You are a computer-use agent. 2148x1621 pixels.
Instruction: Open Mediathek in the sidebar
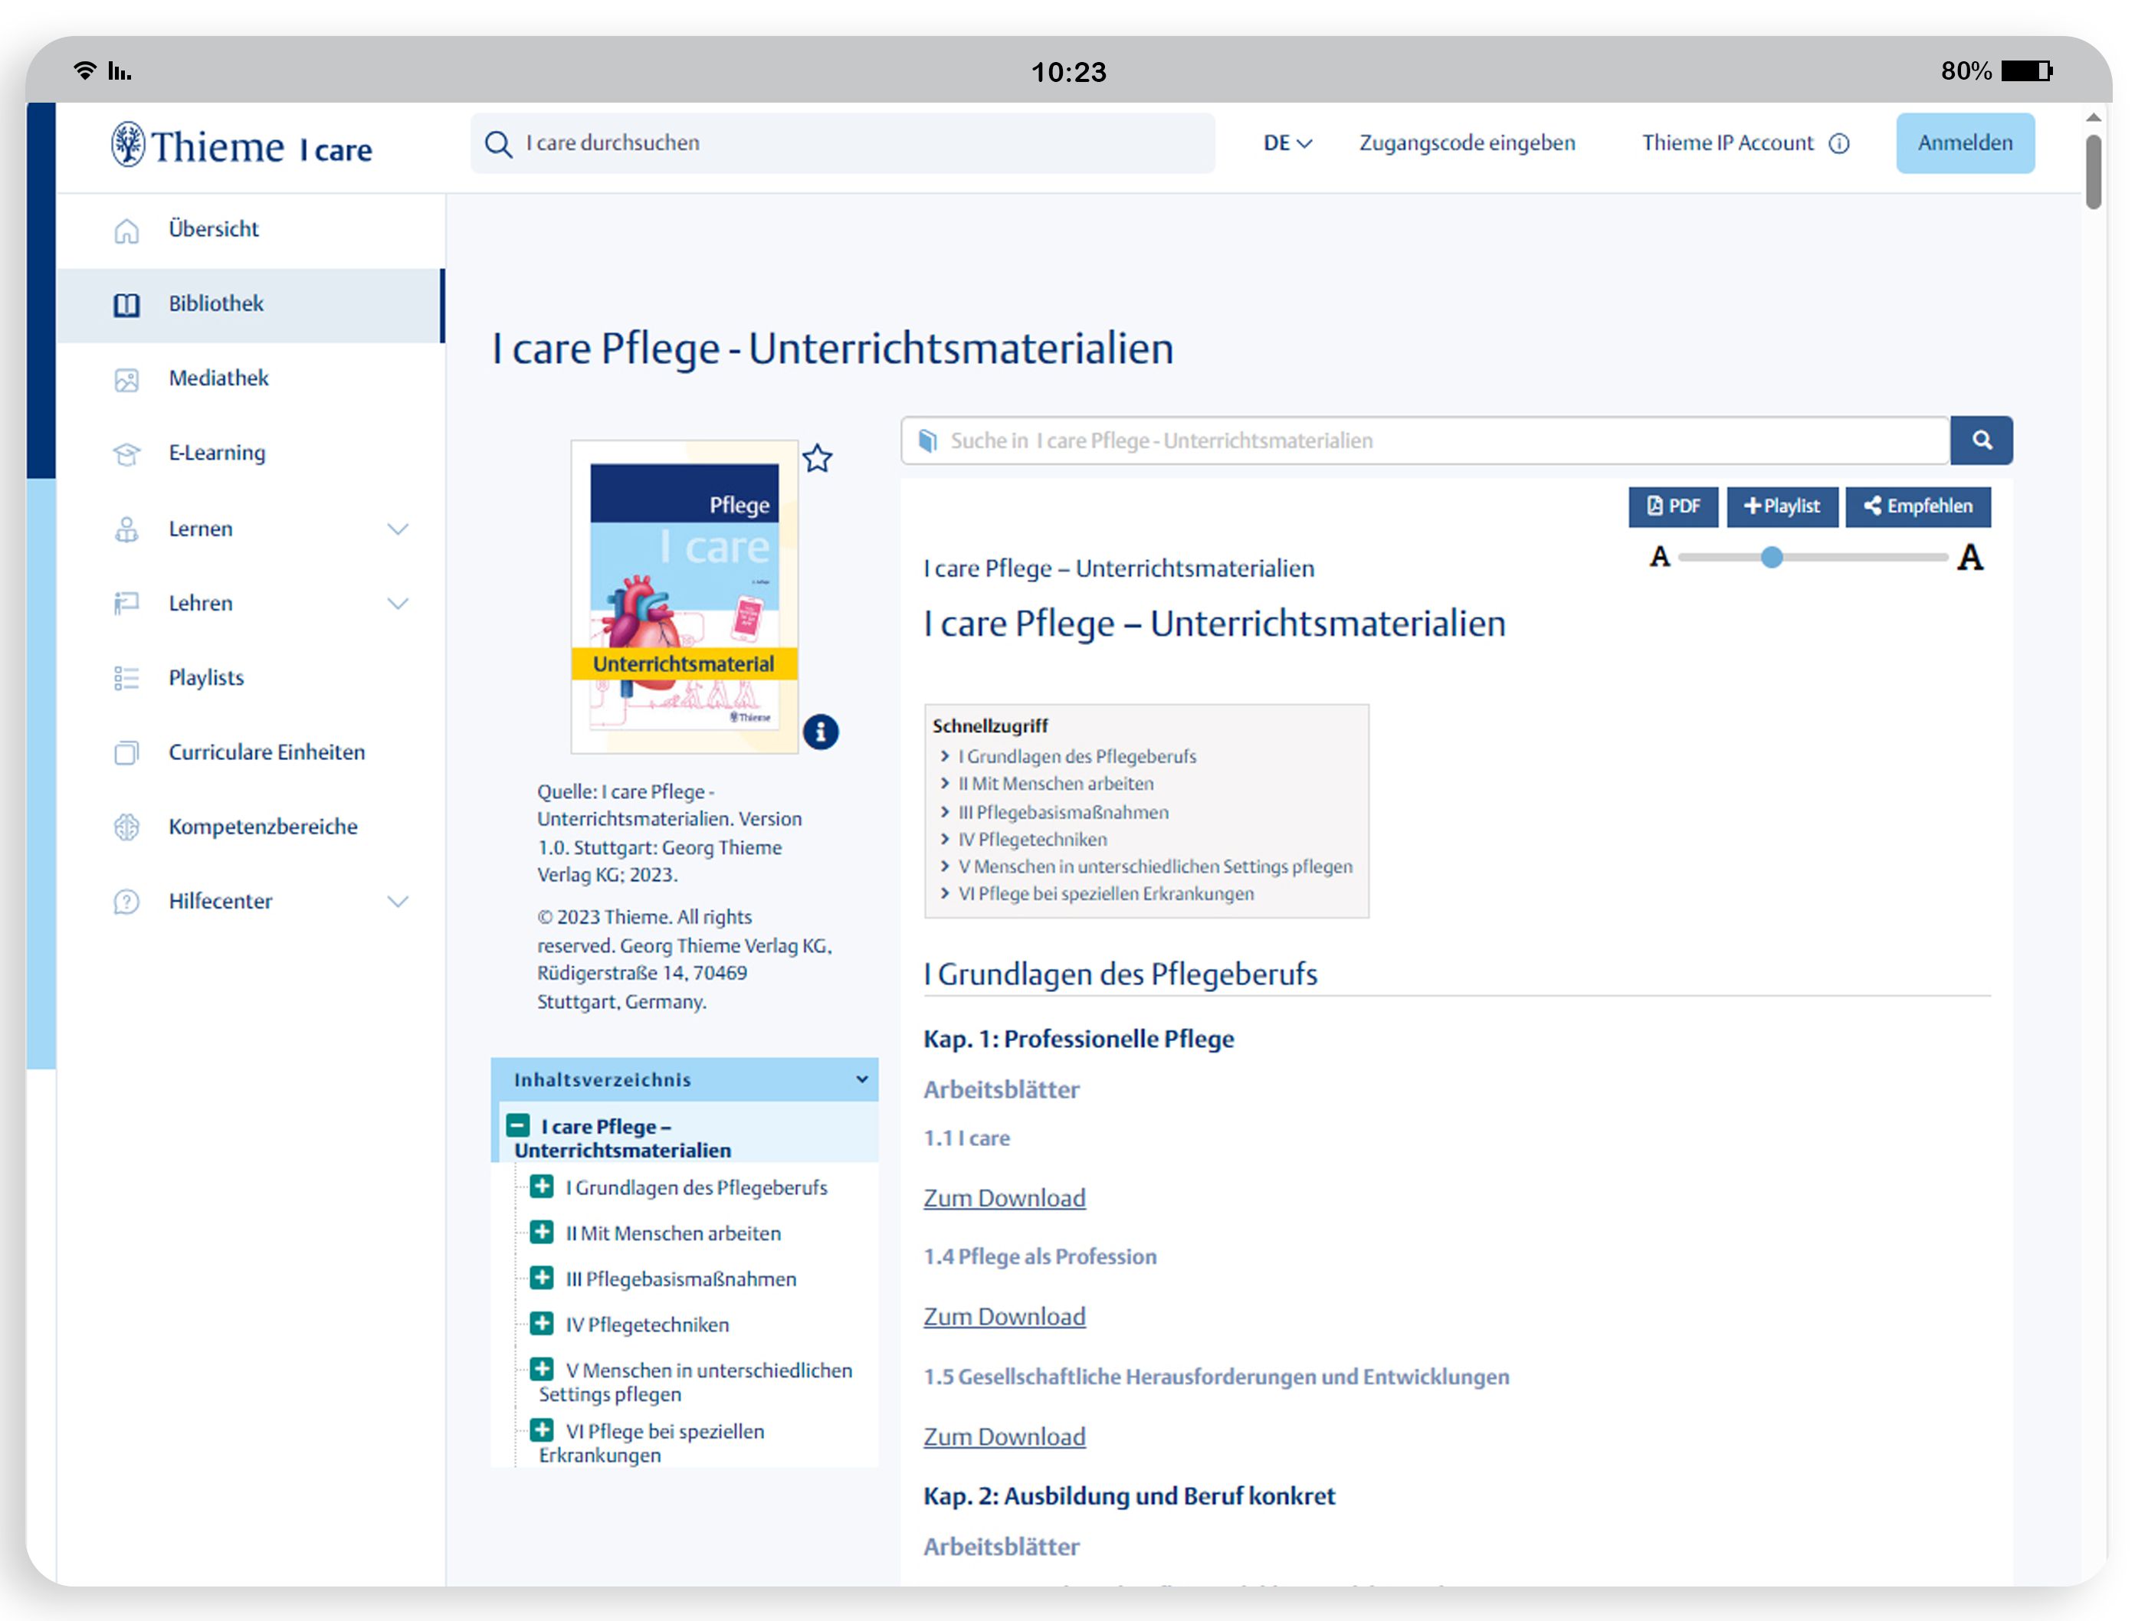tap(251, 379)
